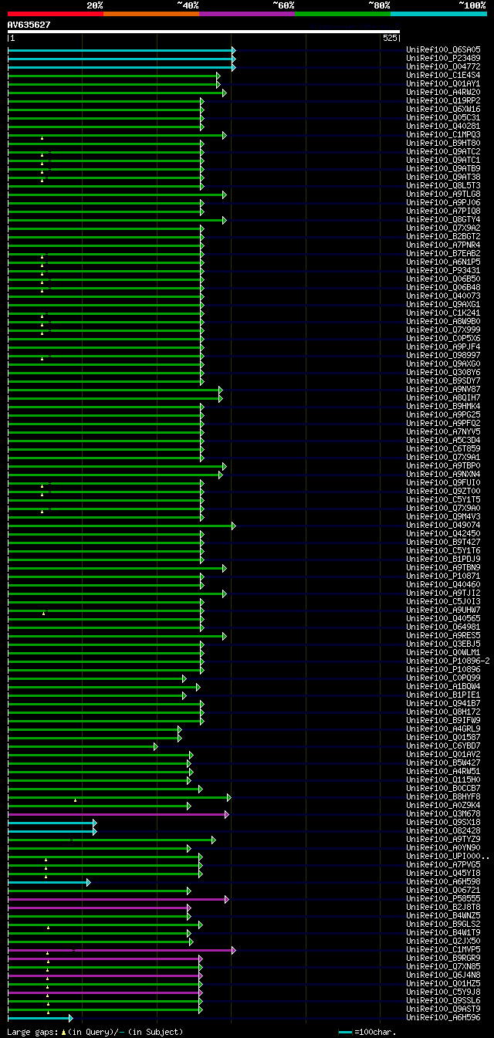Screen dimensions: 494x1038
Task: Open hit UniRef100_A9TLG8
Action: (x=445, y=194)
